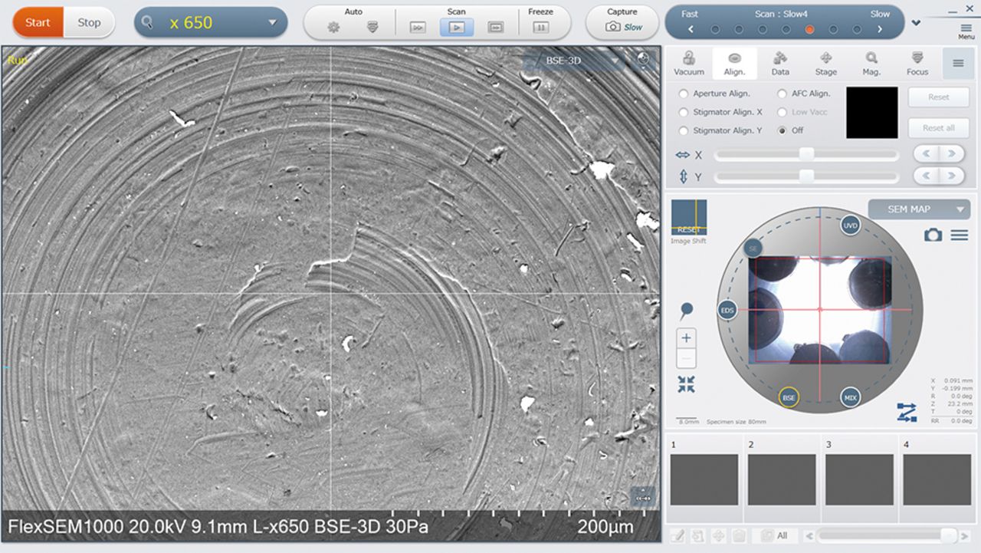Expand the chevron beside scan speed bar
This screenshot has width=981, height=553.
pos(916,23)
